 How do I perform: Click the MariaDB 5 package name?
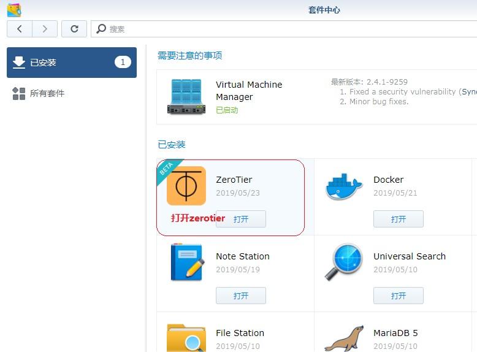tap(395, 333)
